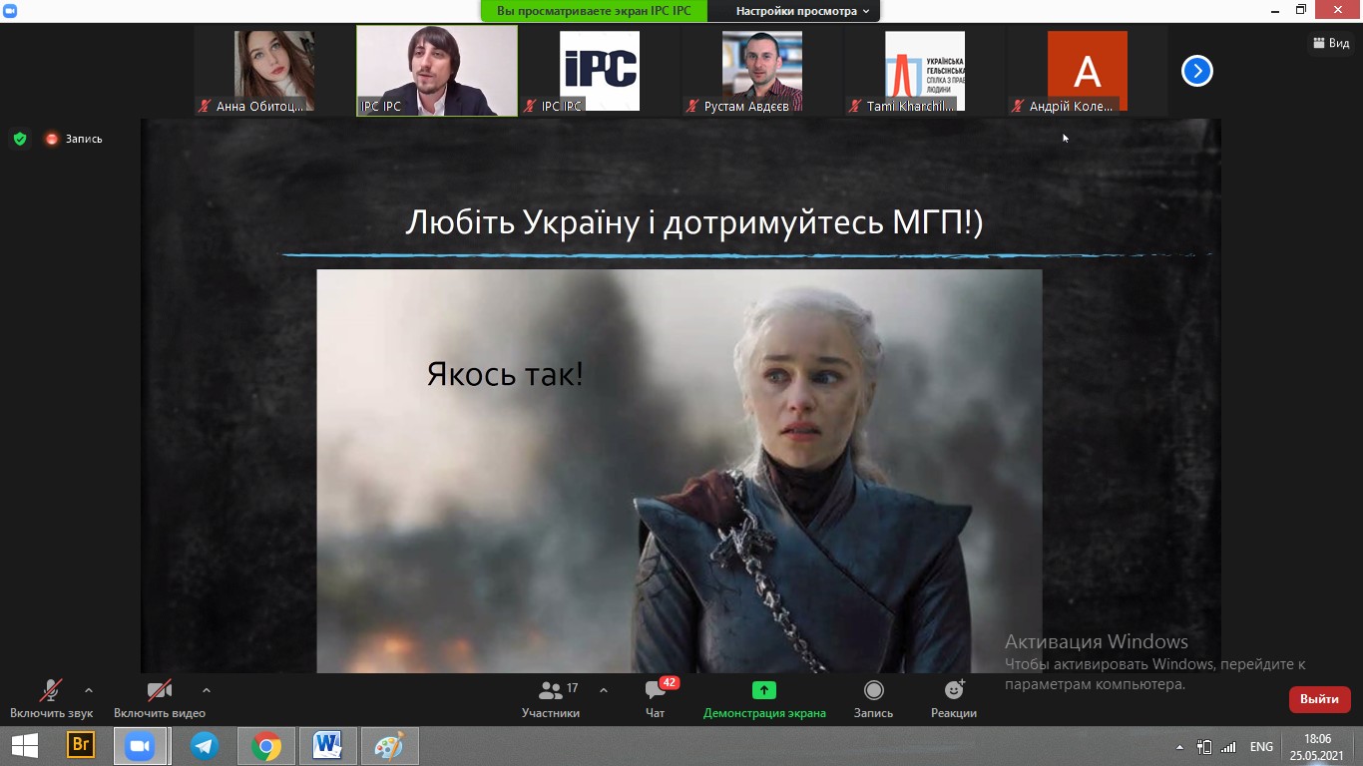Switch to Microsoft Word in the taskbar

[327, 745]
